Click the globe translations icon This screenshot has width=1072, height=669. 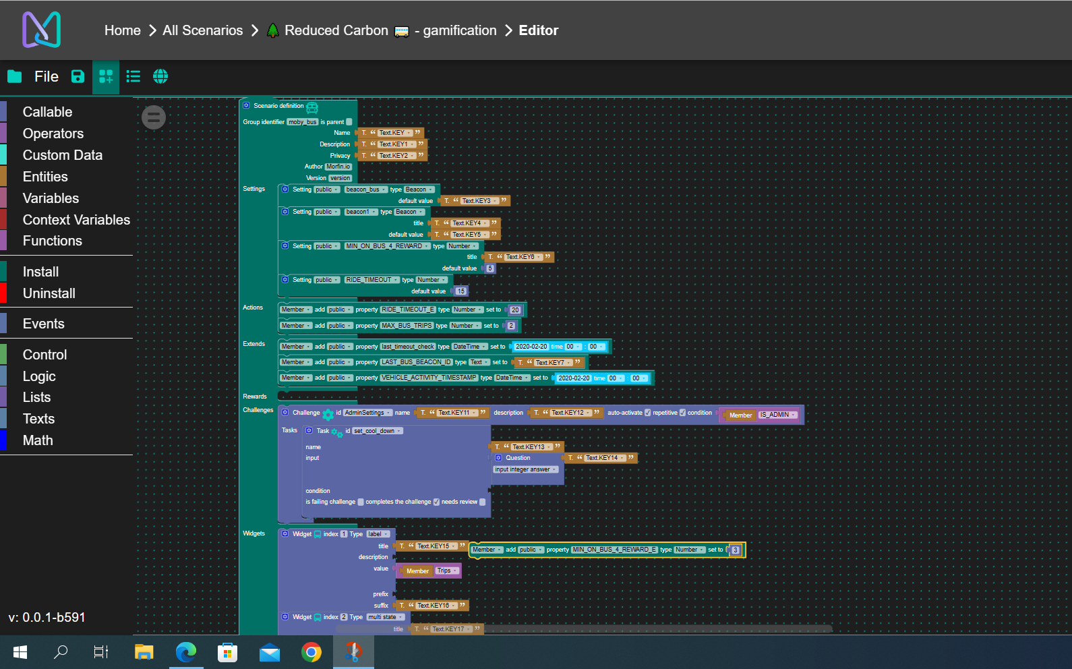160,76
